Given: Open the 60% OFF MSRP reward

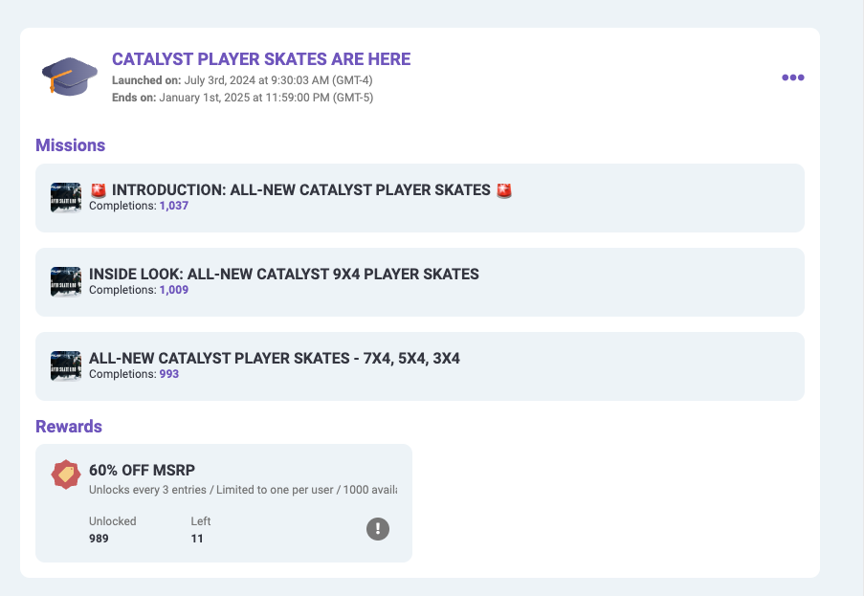Looking at the screenshot, I should click(136, 471).
